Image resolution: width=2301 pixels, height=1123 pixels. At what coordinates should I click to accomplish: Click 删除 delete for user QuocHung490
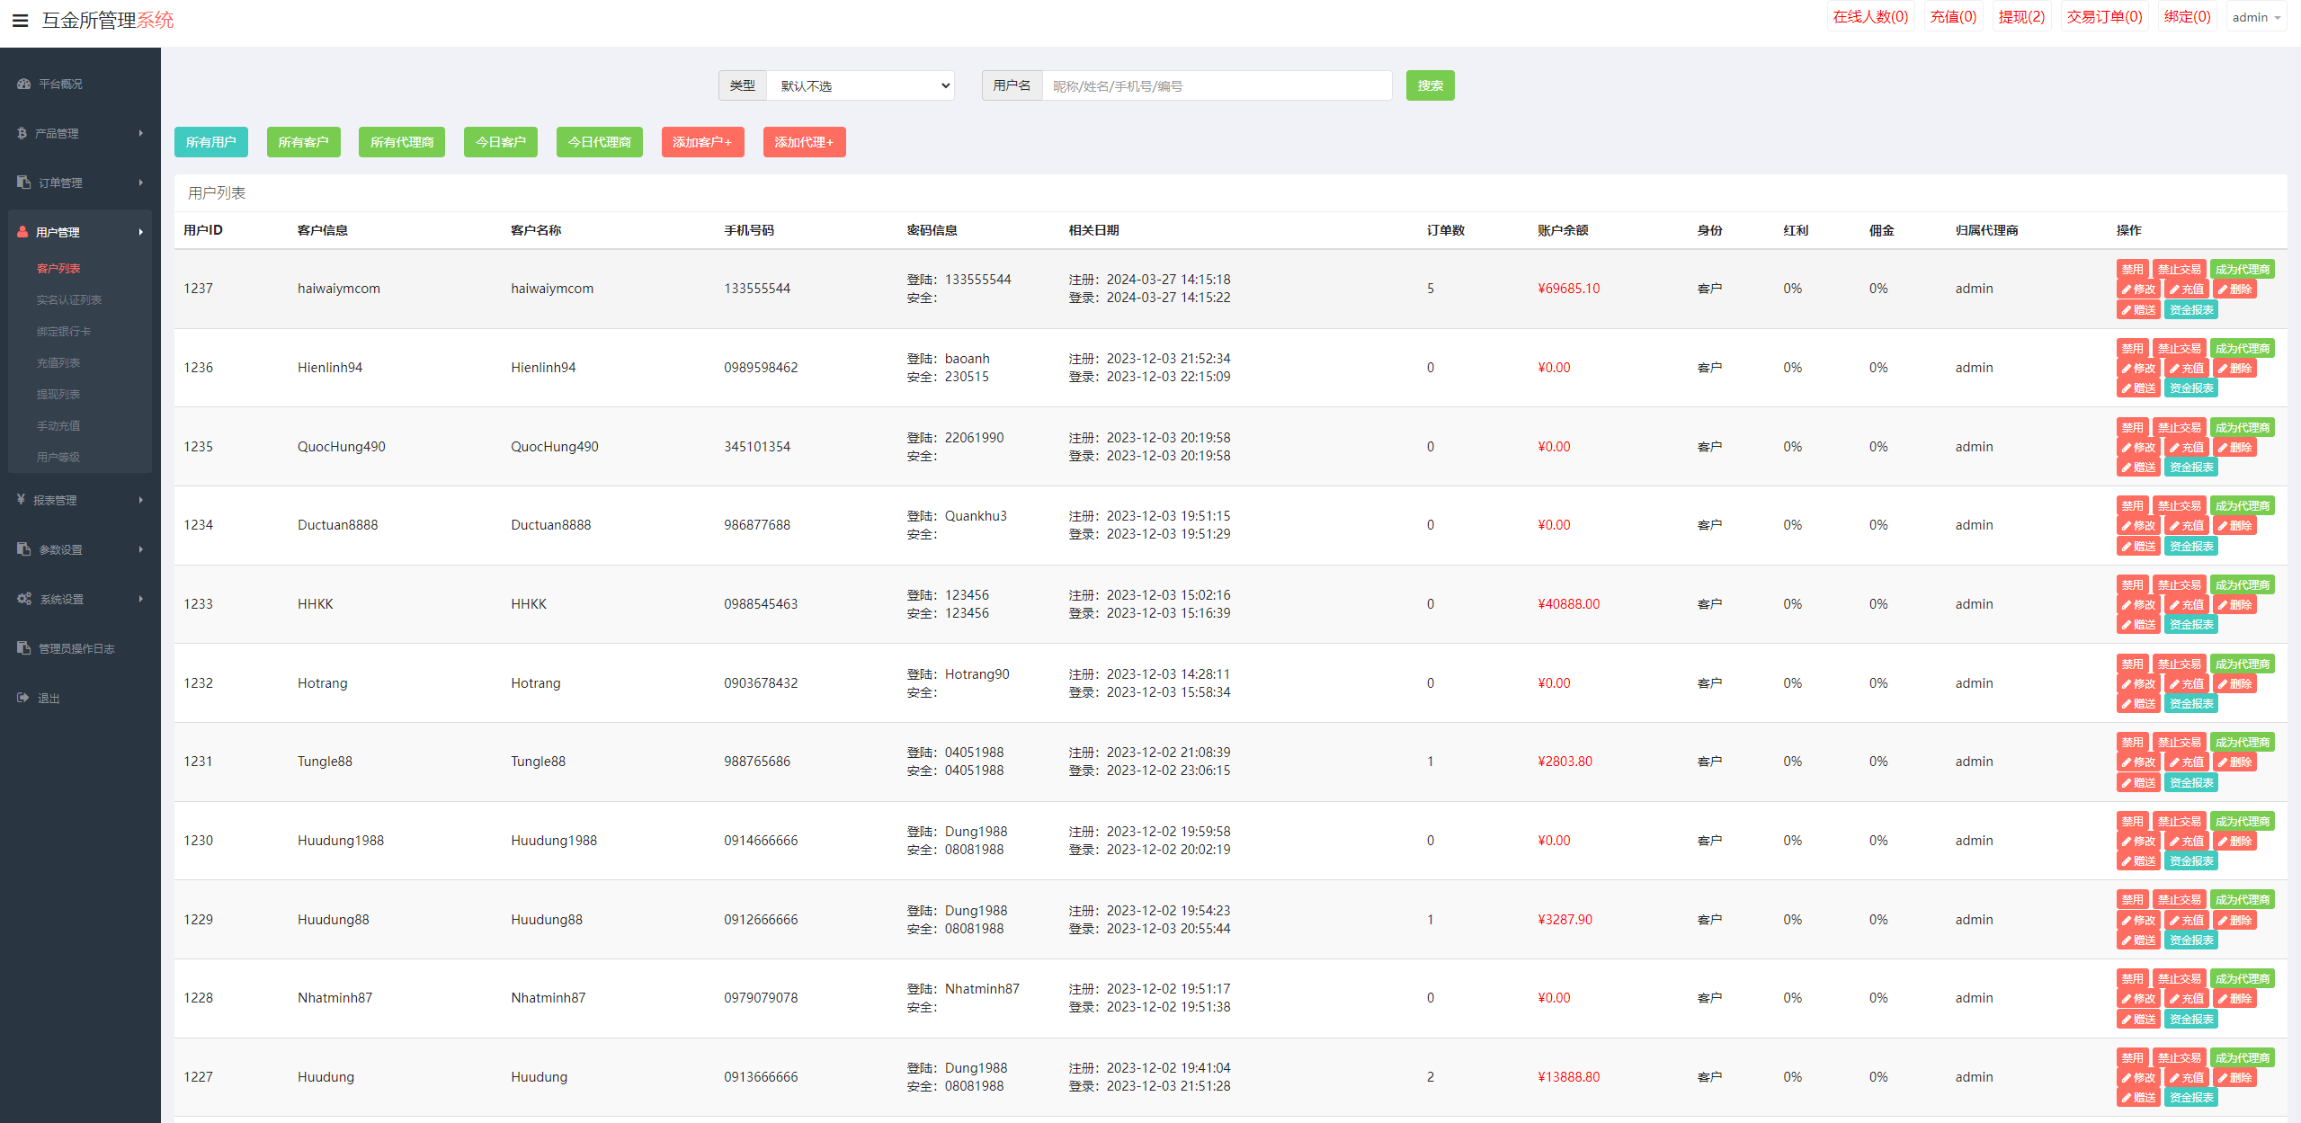2234,448
